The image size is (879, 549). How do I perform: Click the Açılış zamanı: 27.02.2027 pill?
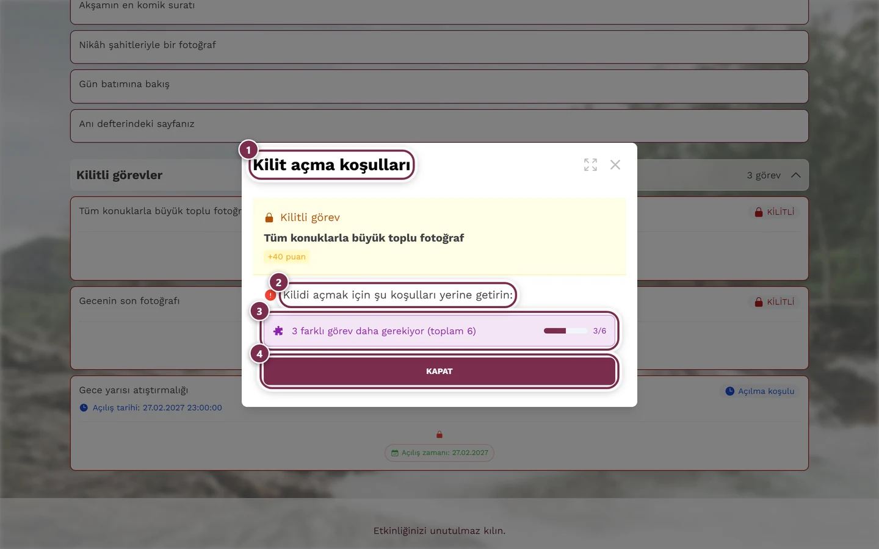point(440,453)
